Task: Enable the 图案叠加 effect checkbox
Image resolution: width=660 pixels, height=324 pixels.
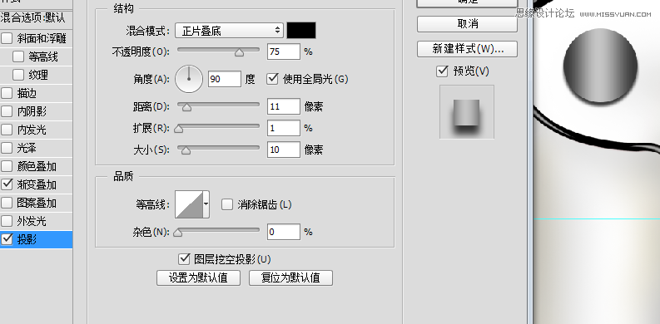Action: point(7,203)
